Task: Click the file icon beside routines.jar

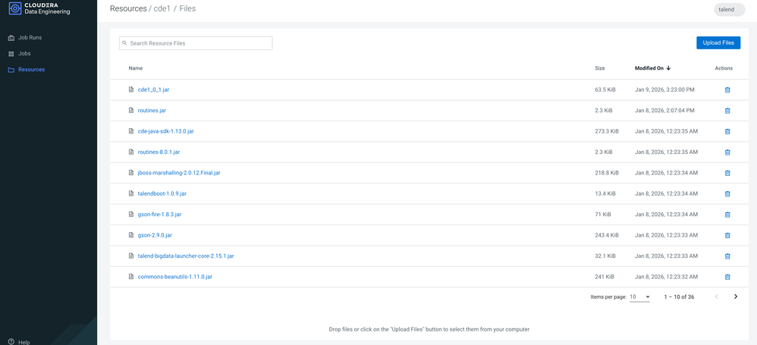Action: pos(130,111)
